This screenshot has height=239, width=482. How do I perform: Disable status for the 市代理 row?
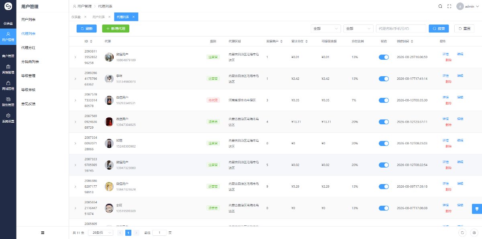(384, 100)
